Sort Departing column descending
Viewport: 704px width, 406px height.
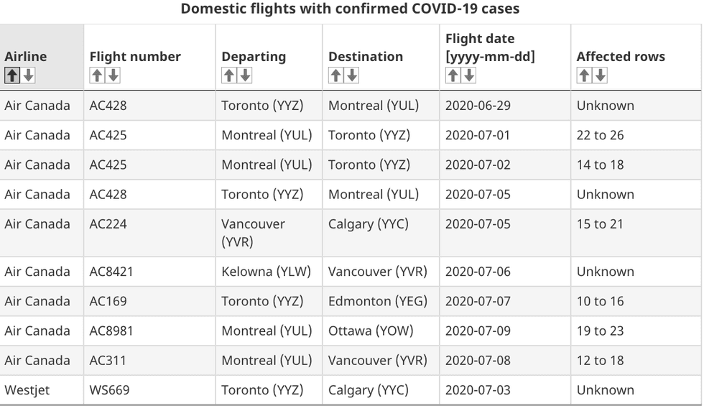click(x=245, y=75)
